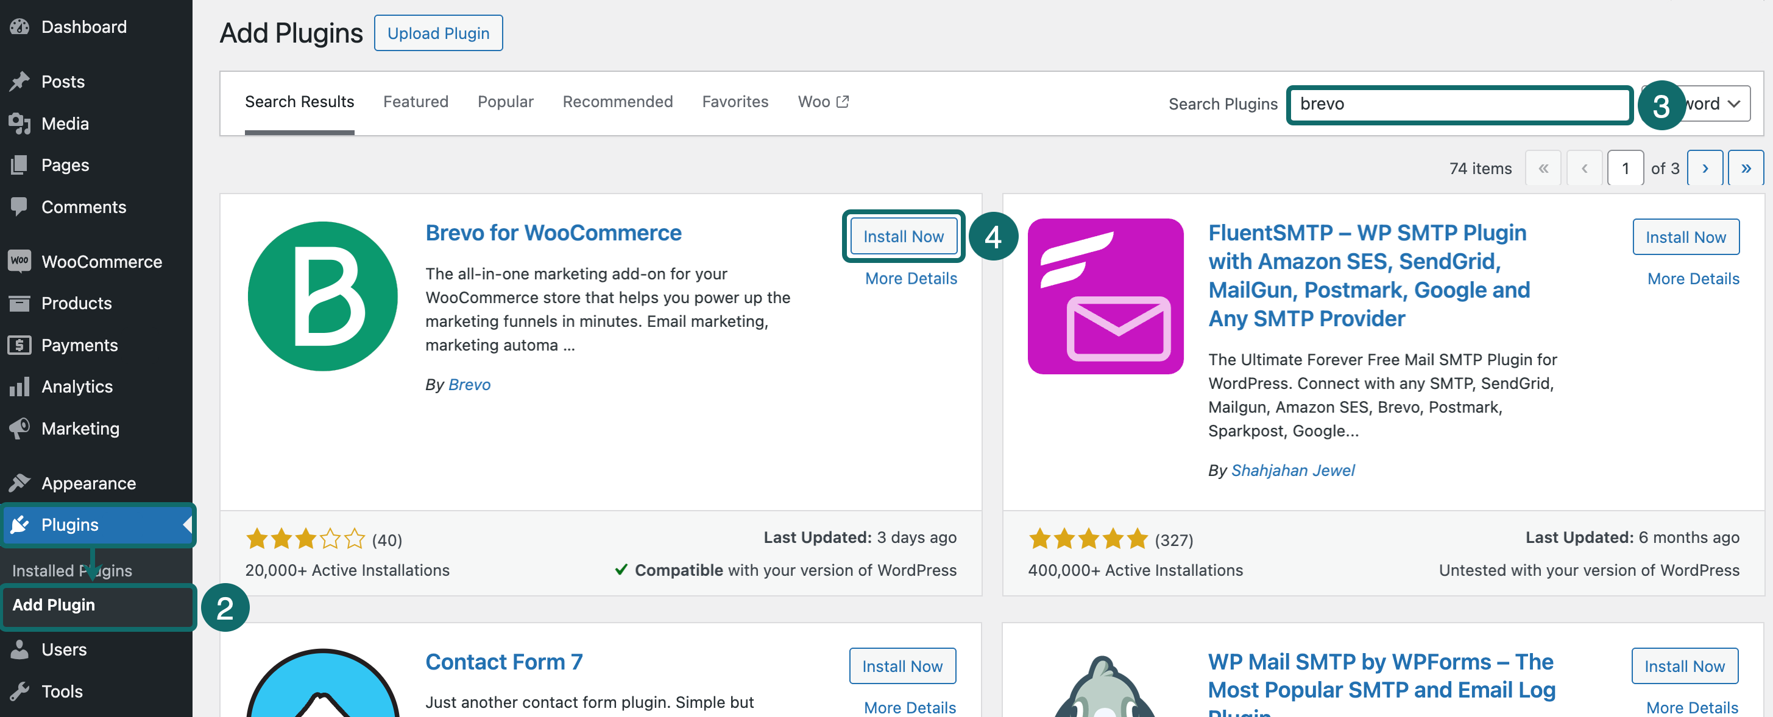Select the Posts pushpin icon
Viewport: 1773px width, 717px height.
pyautogui.click(x=21, y=81)
